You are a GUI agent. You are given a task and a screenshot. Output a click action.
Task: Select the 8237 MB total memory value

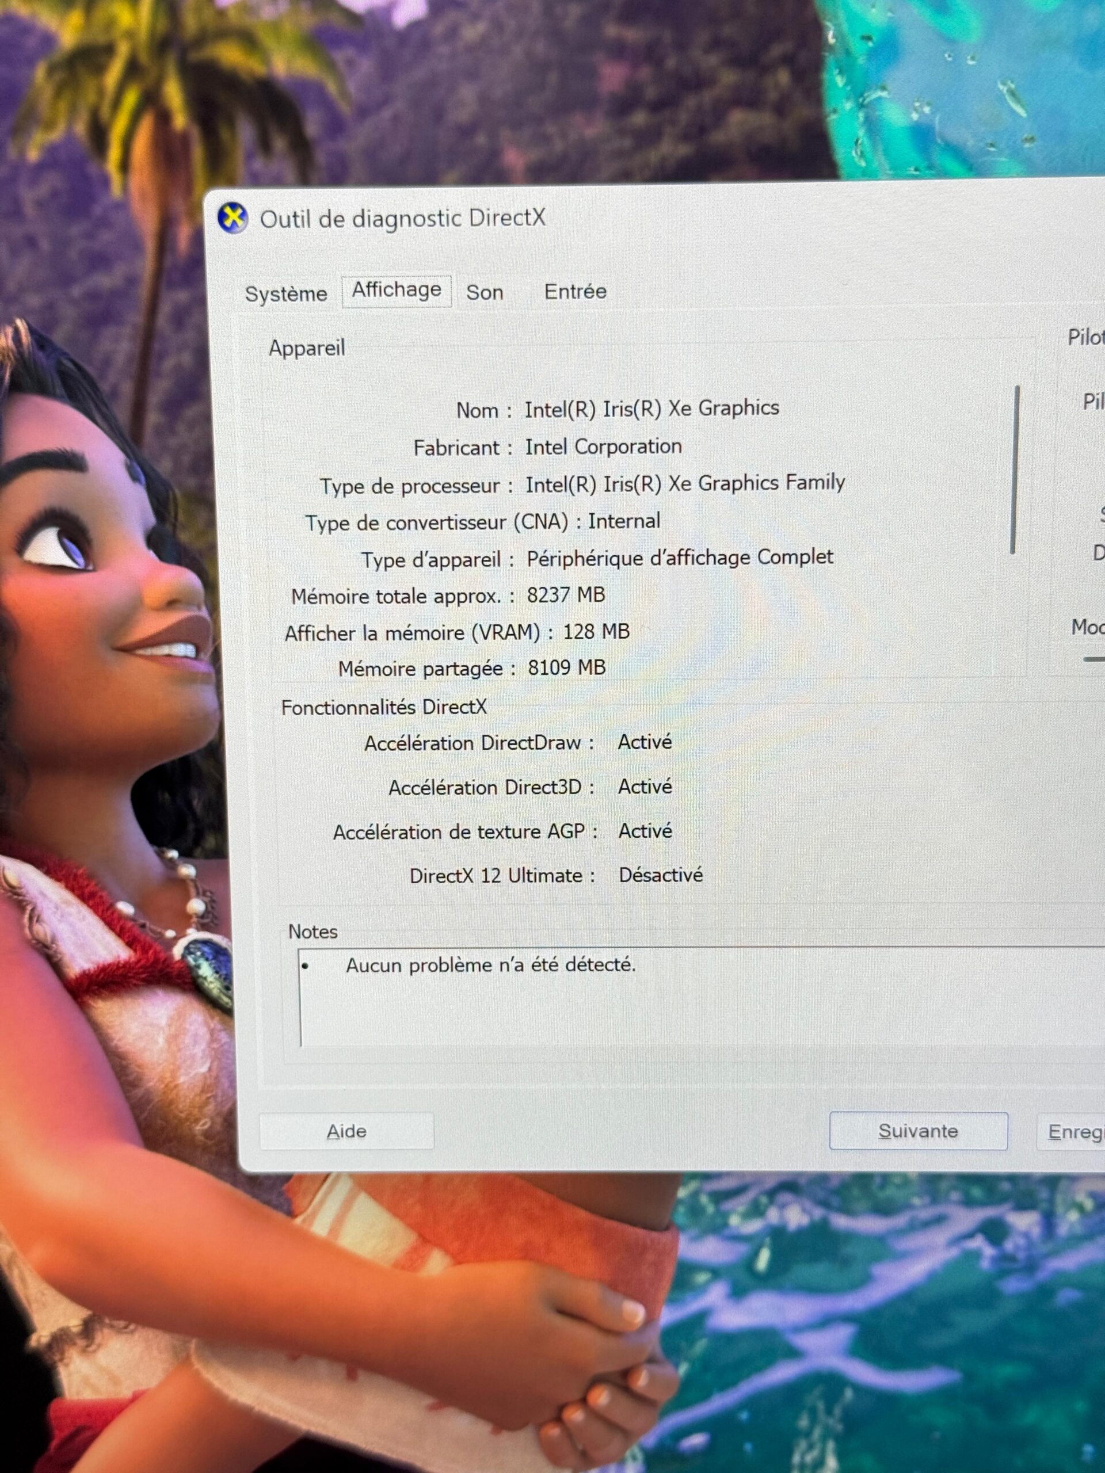pos(566,594)
